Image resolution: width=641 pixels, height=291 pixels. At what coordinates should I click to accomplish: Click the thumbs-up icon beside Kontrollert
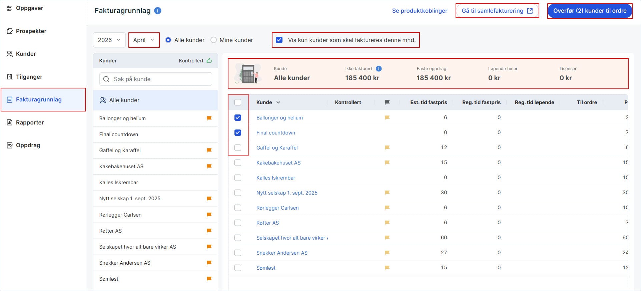coord(209,60)
